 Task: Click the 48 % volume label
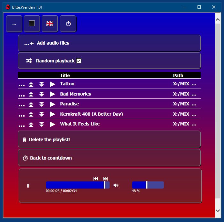tap(136, 191)
